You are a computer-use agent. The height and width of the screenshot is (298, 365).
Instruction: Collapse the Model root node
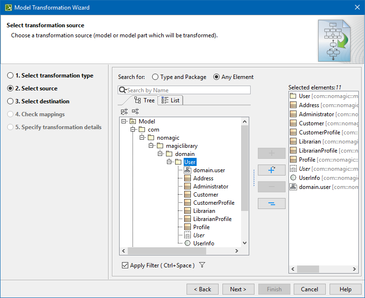124,121
